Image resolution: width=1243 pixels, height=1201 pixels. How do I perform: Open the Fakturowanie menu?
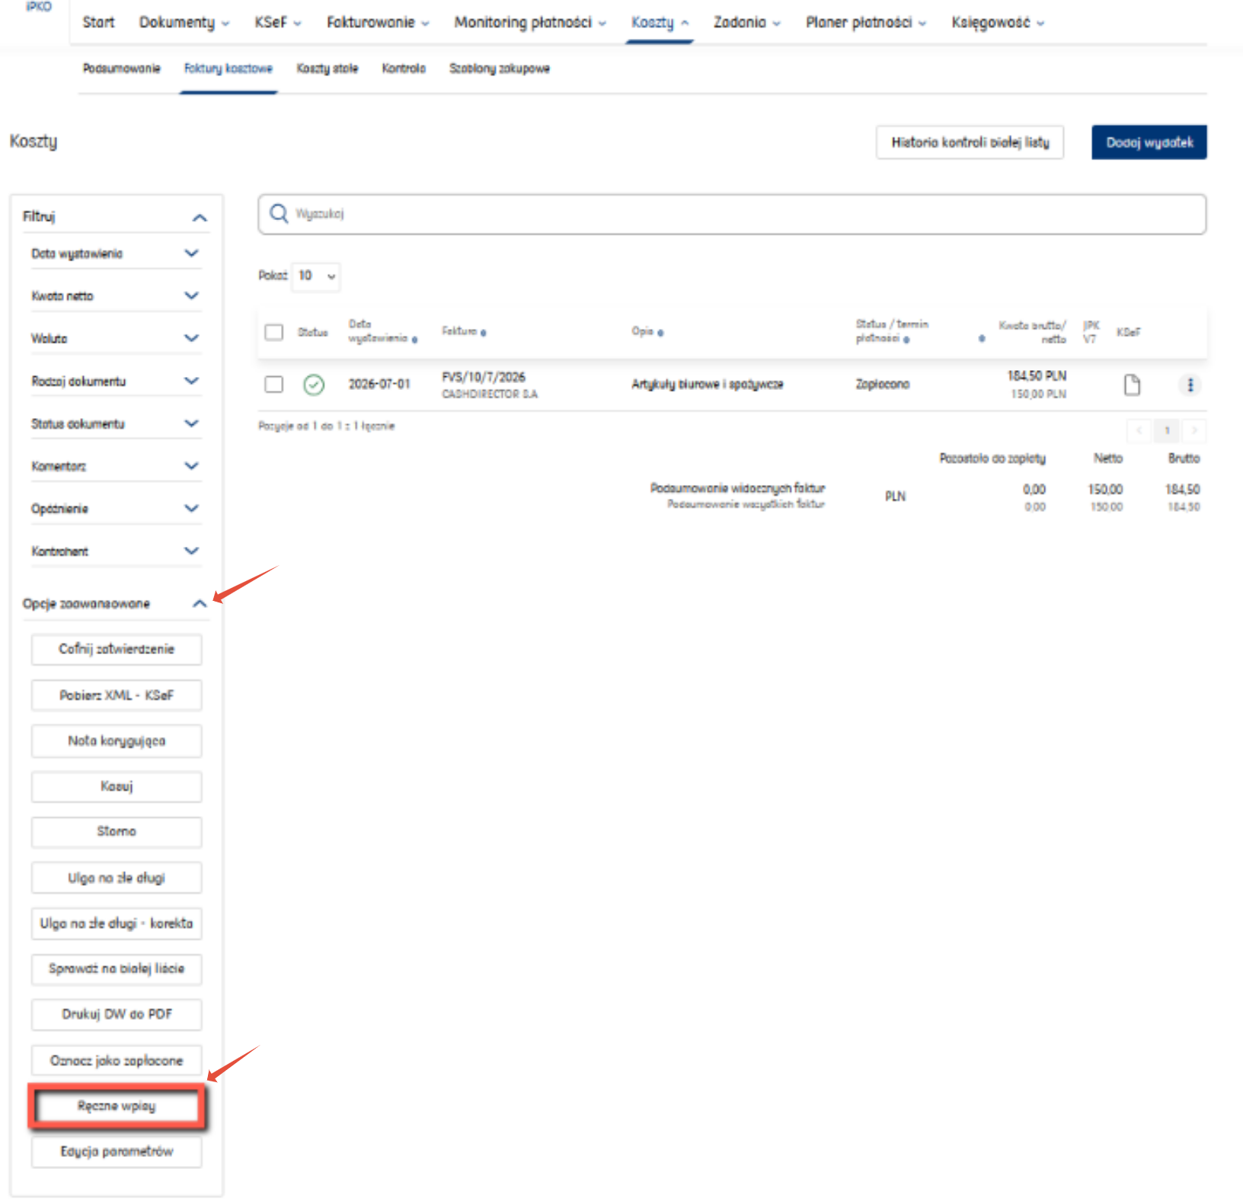point(378,22)
